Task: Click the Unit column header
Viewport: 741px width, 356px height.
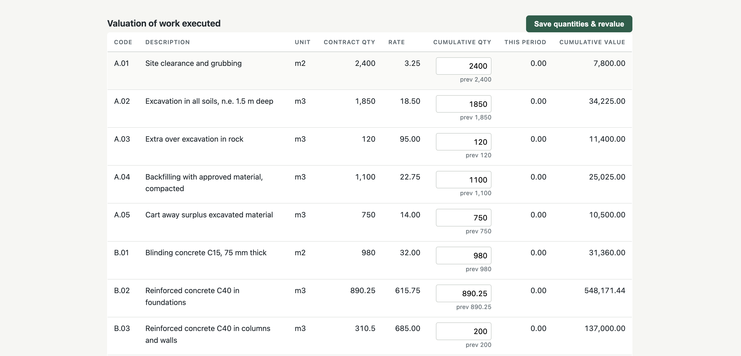Action: tap(302, 42)
